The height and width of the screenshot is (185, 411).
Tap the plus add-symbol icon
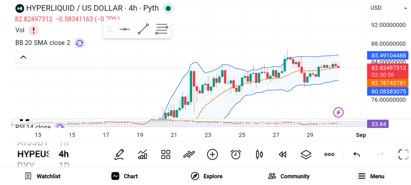[212, 155]
